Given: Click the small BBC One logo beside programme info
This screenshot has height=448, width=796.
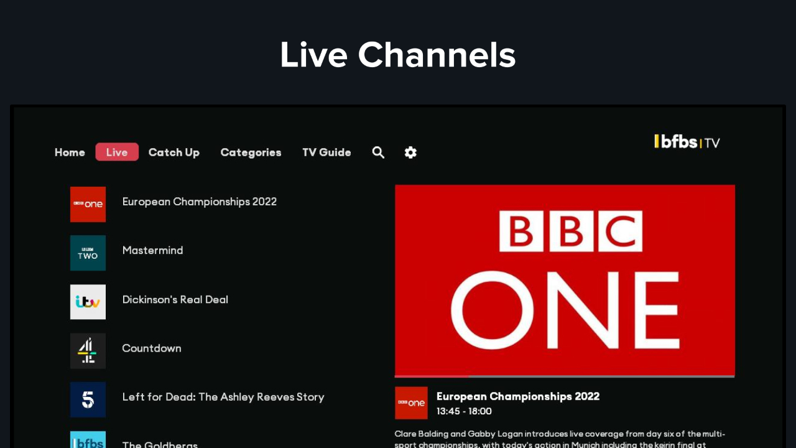Looking at the screenshot, I should 411,403.
